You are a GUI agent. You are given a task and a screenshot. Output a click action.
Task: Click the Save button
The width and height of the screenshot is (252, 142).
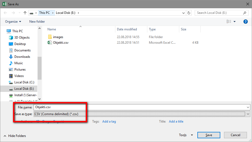click(x=209, y=135)
